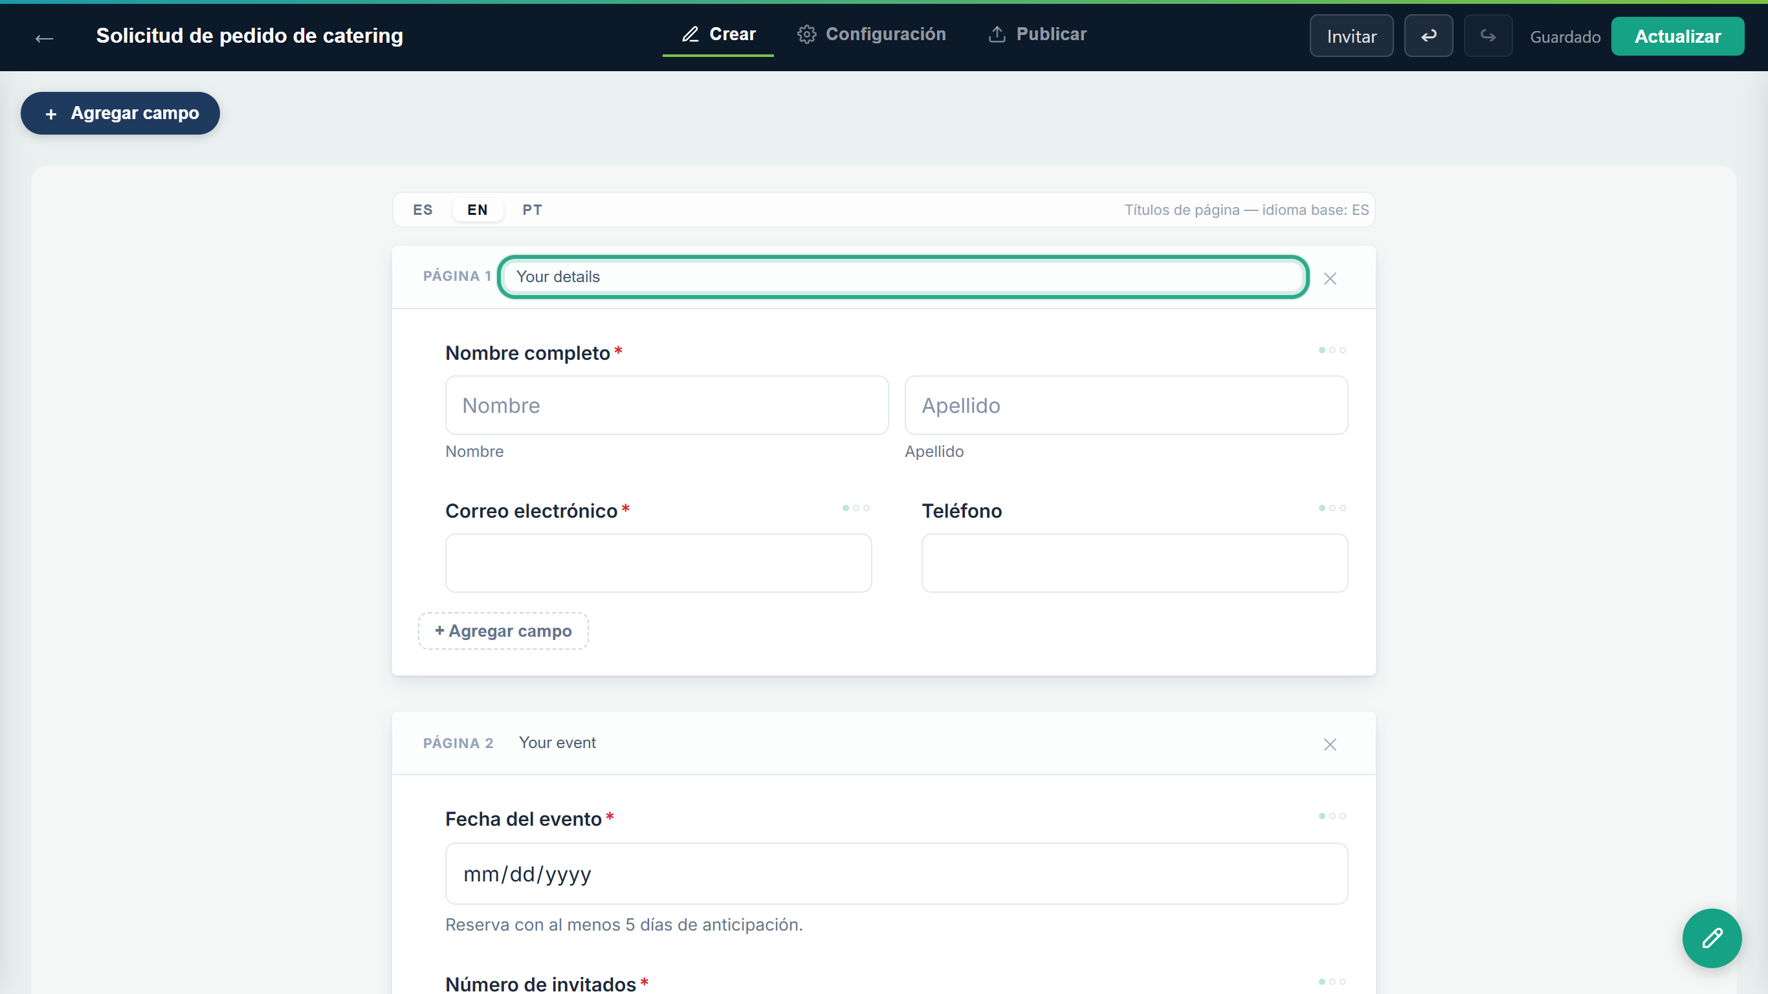Viewport: 1768px width, 994px height.
Task: Click the Títulos de página idioma base text
Action: click(x=1246, y=210)
